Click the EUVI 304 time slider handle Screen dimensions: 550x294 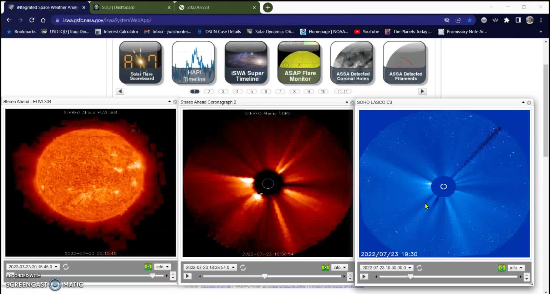(x=153, y=275)
